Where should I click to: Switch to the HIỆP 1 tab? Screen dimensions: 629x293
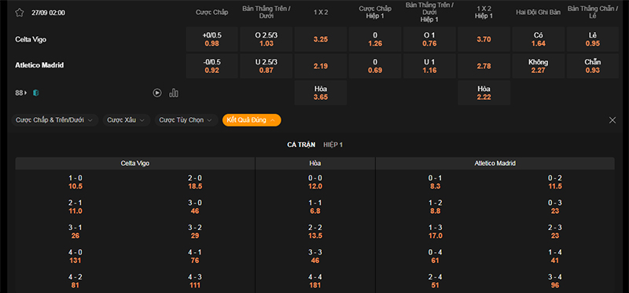(x=333, y=145)
